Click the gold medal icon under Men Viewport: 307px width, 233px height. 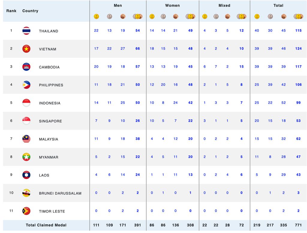(96, 17)
